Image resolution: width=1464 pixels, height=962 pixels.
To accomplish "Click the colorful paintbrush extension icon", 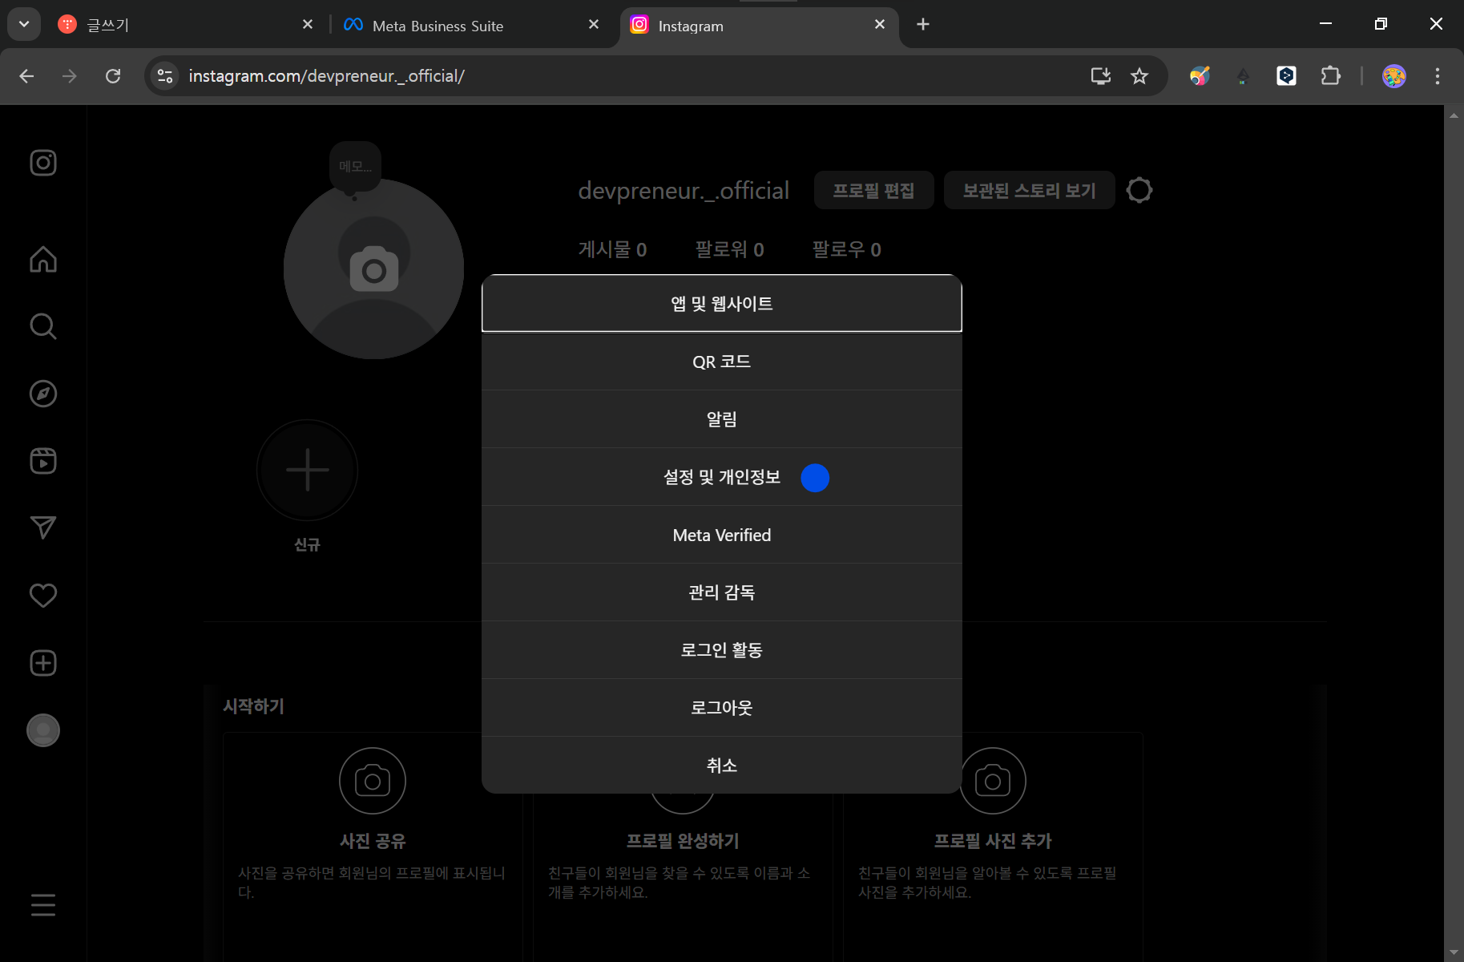I will point(1200,76).
